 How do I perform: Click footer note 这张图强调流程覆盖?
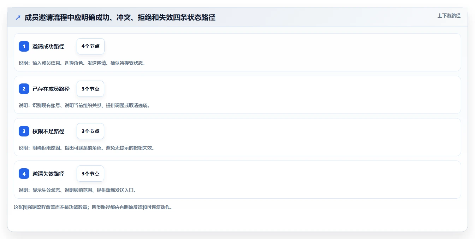[93, 207]
